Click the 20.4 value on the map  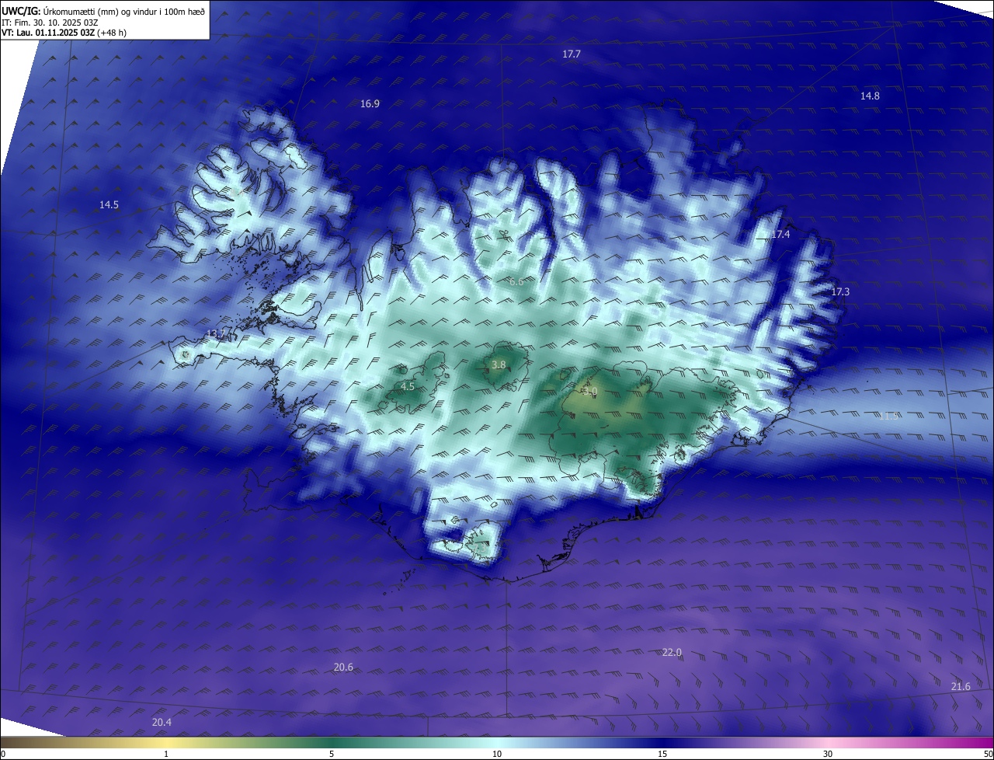pyautogui.click(x=162, y=722)
